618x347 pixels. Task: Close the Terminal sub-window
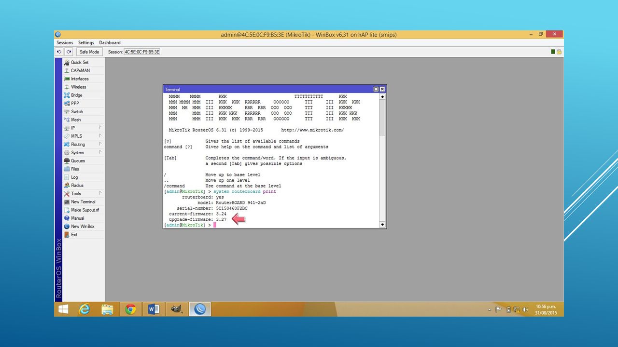point(382,89)
